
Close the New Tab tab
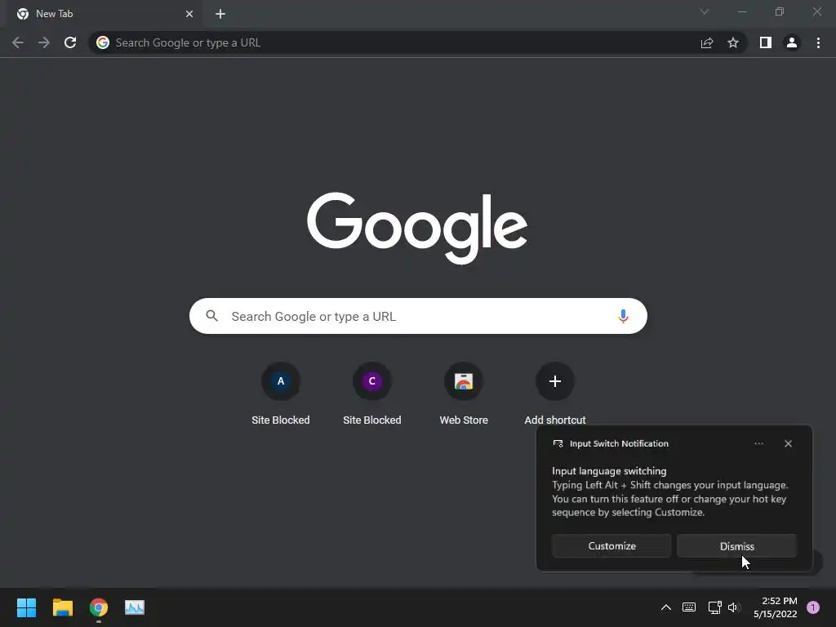(189, 14)
